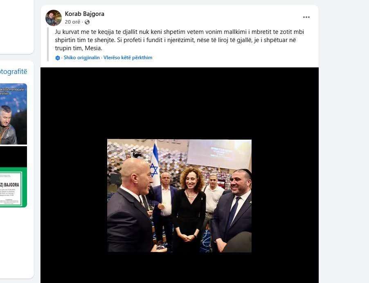Viewport: 369px width, 283px height.
Task: Open the Fotografitë section link
Action: pyautogui.click(x=13, y=71)
